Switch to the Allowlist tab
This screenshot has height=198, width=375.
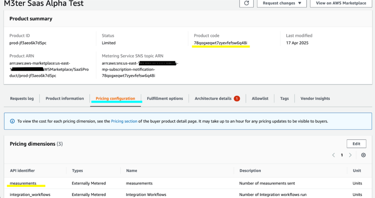(x=260, y=99)
